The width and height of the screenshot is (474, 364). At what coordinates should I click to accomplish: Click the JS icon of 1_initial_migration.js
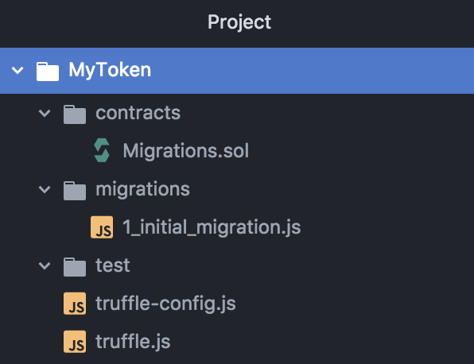tap(102, 227)
